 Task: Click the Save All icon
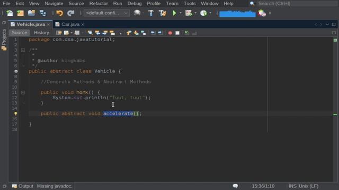(x=42, y=13)
